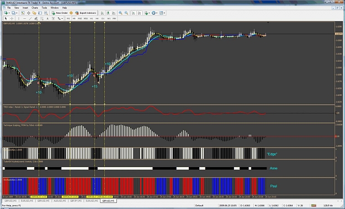Click the New Chart icon
Screen dimensions: 345x209
(x=6, y=13)
